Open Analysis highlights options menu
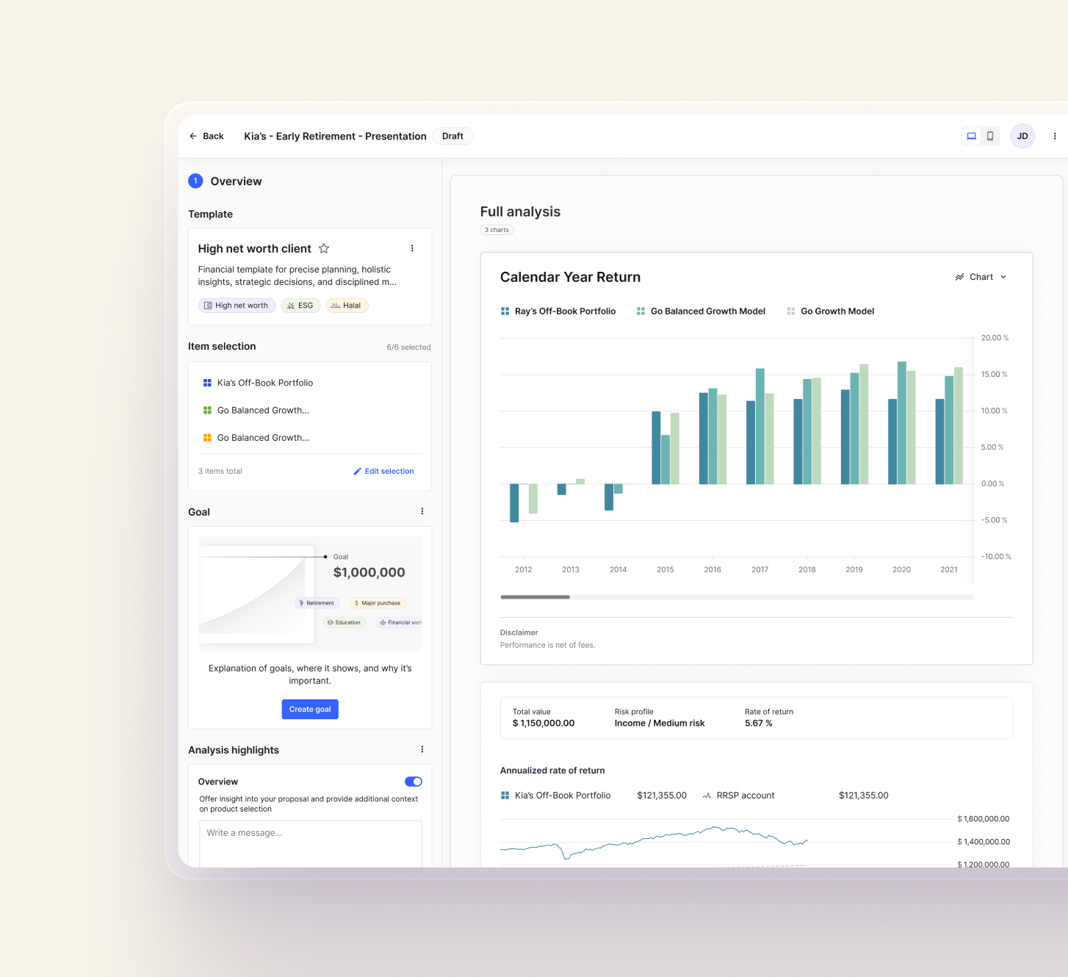1068x977 pixels. coord(422,749)
